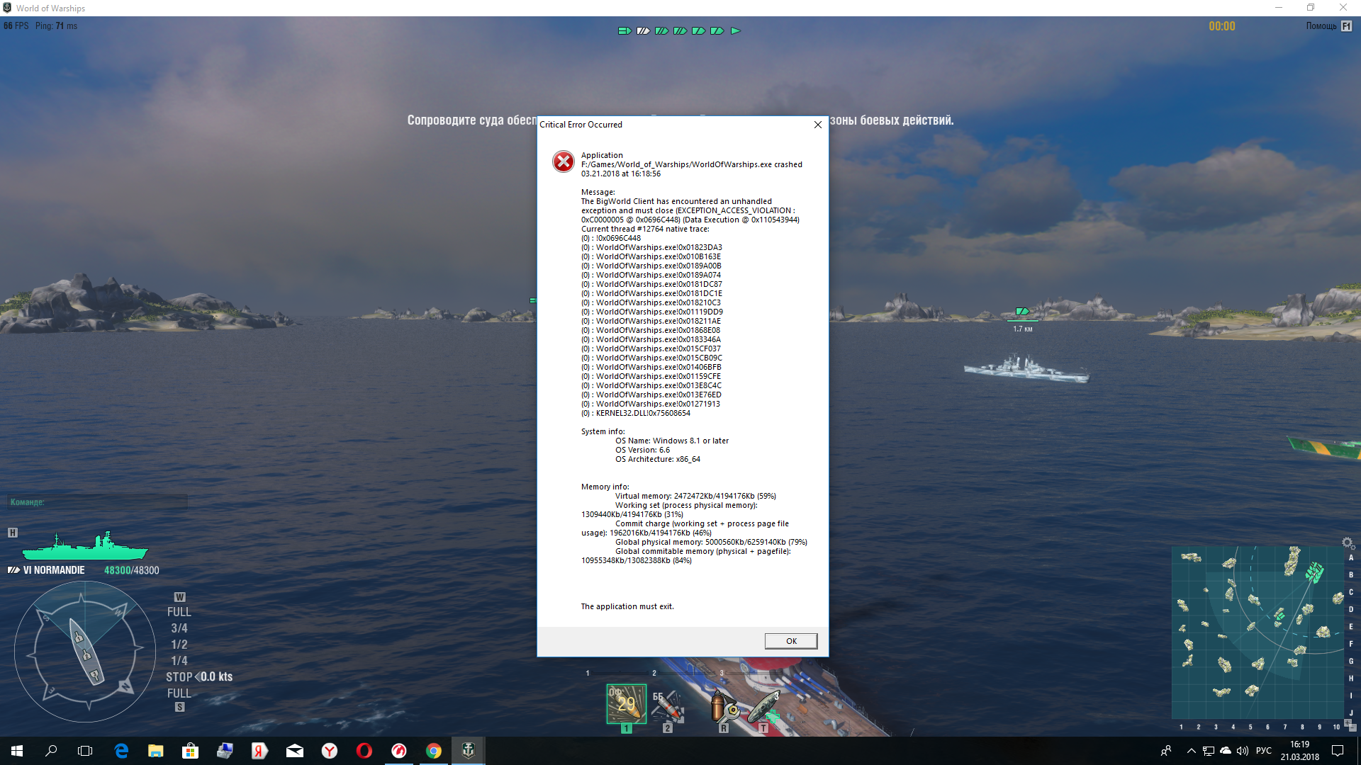Open Google Chrome from the taskbar
This screenshot has height=765, width=1361.
pyautogui.click(x=433, y=750)
